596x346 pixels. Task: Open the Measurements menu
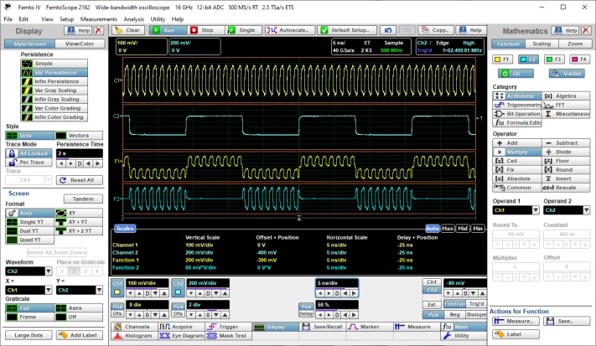pos(99,18)
